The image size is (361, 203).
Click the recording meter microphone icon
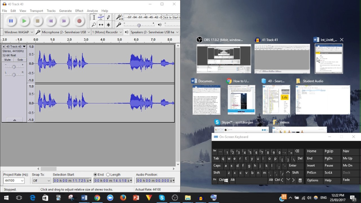coord(119,17)
